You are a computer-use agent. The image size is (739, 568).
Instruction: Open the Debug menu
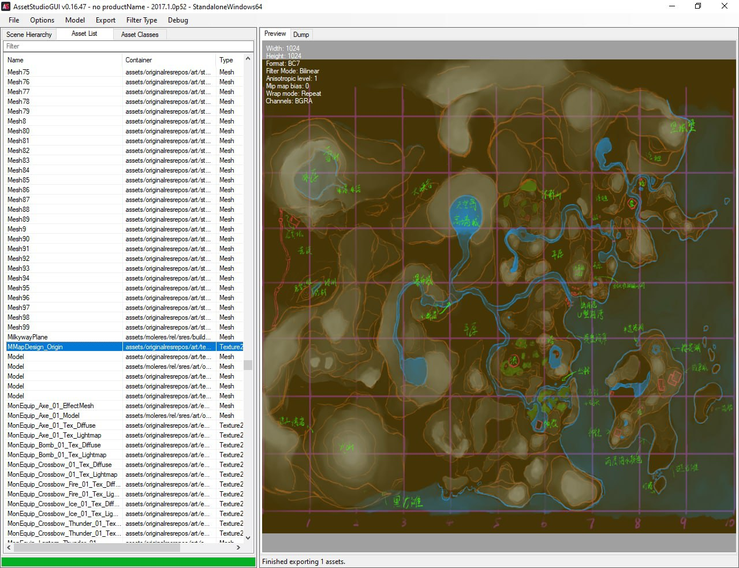178,20
